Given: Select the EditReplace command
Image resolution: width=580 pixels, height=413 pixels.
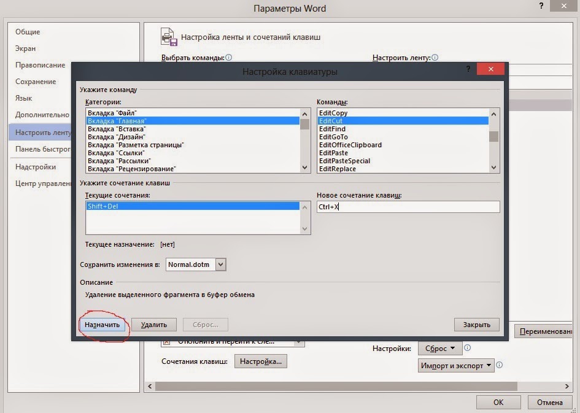Looking at the screenshot, I should tap(403, 169).
